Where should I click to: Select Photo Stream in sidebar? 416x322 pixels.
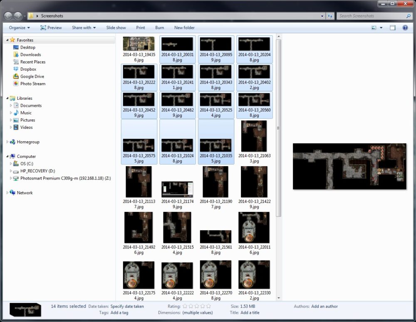point(32,84)
